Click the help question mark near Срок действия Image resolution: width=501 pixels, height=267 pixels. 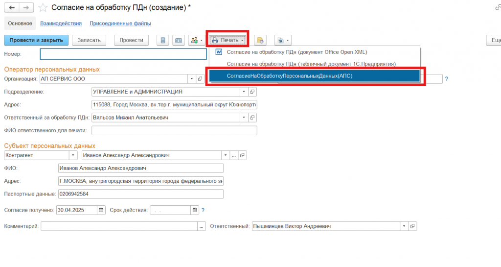pos(203,210)
